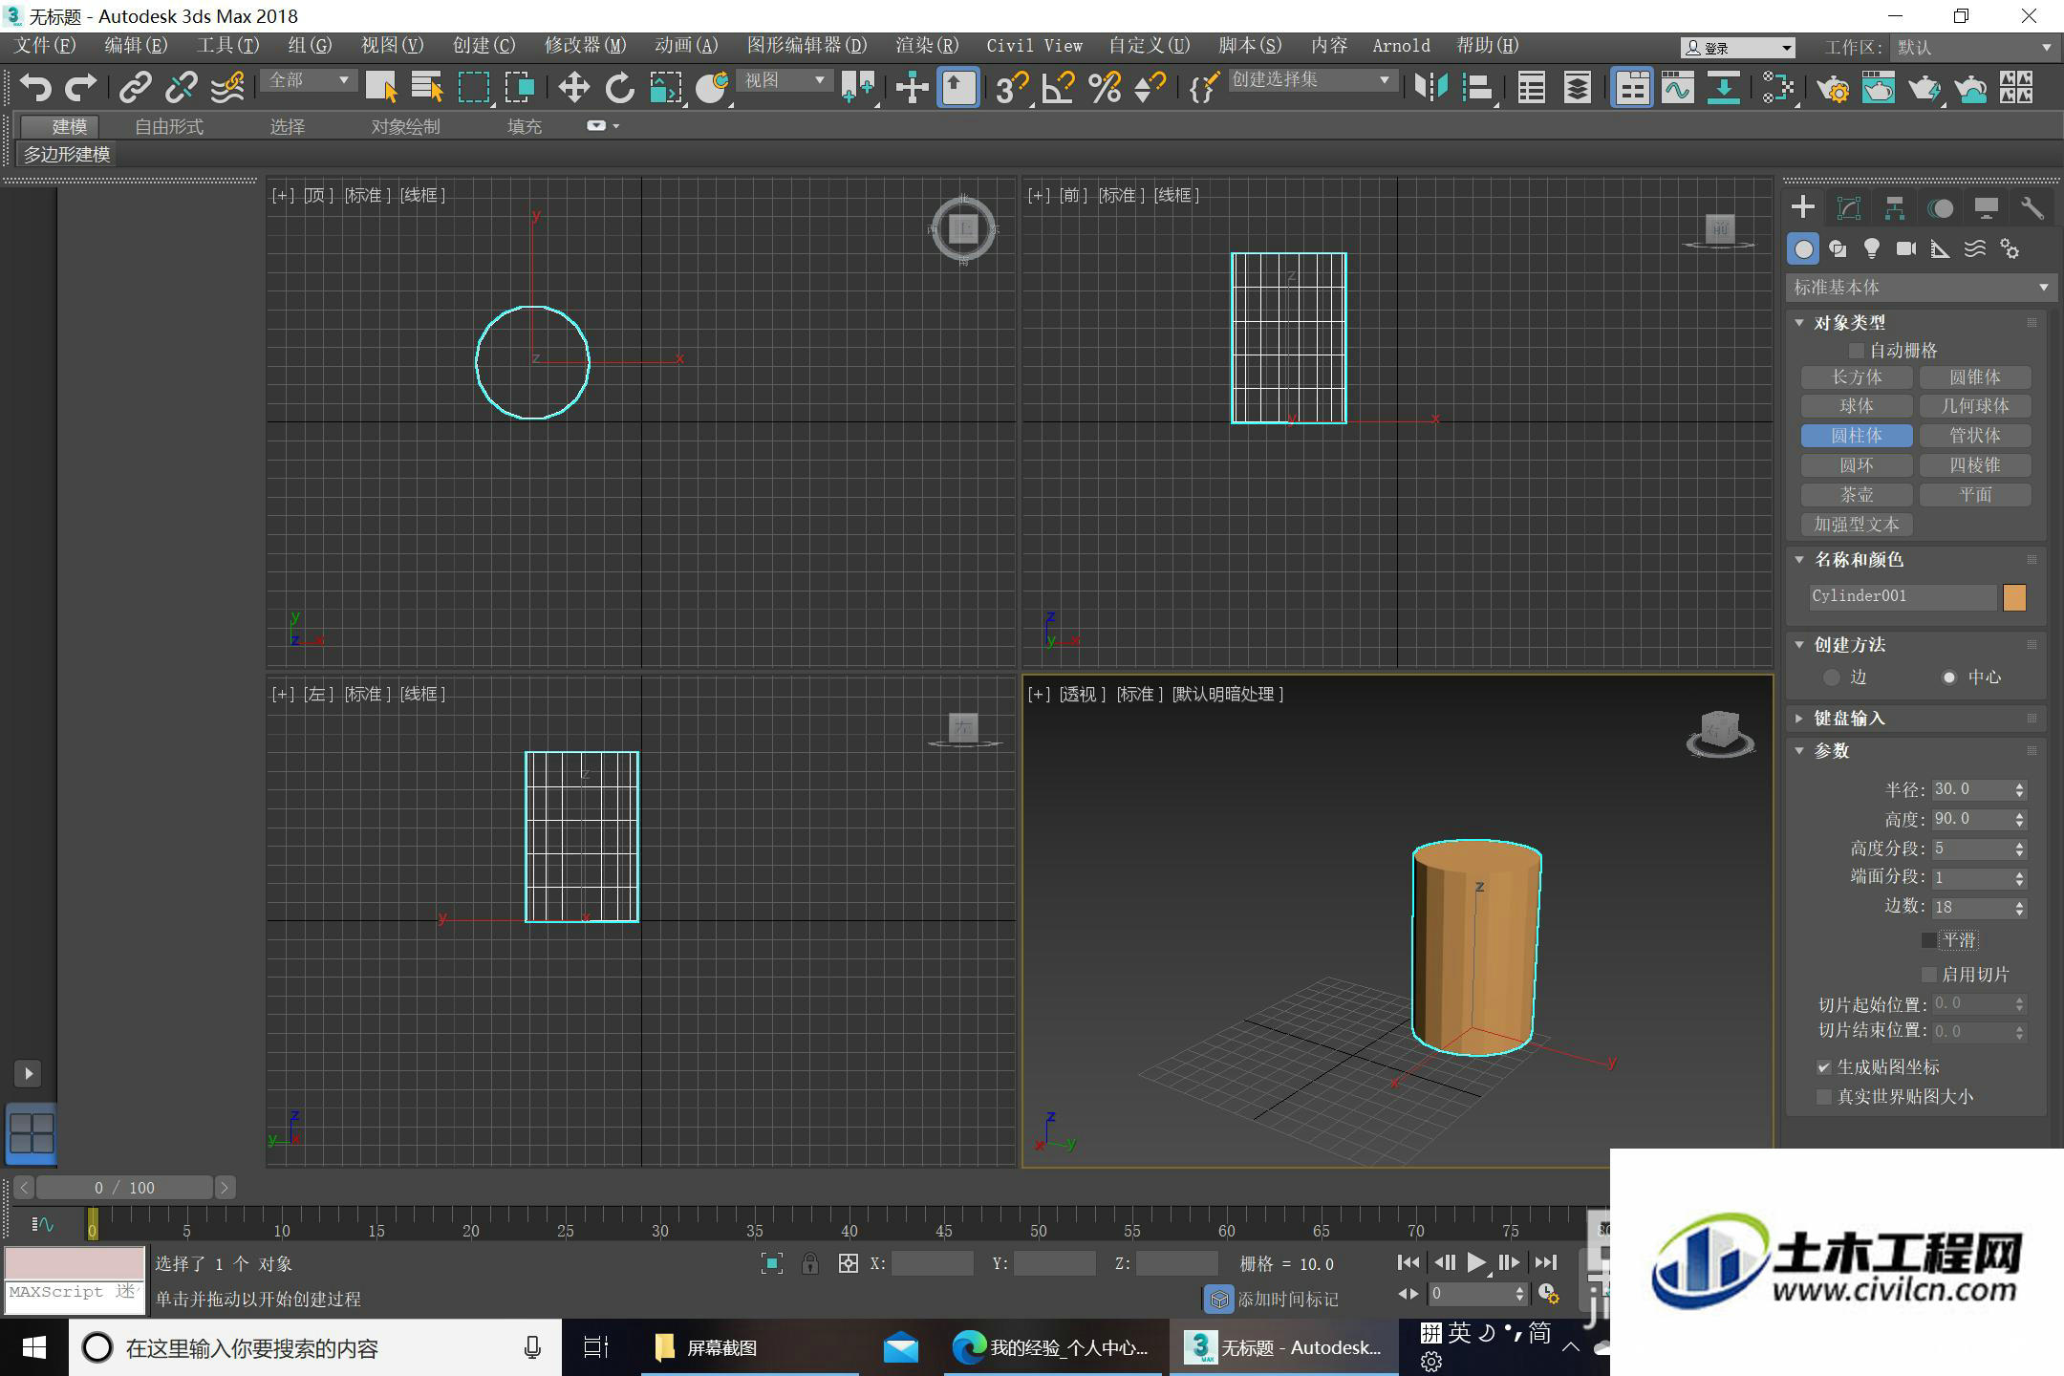The height and width of the screenshot is (1376, 2064).
Task: Open Render Setup teapot icon
Action: pos(1833,88)
